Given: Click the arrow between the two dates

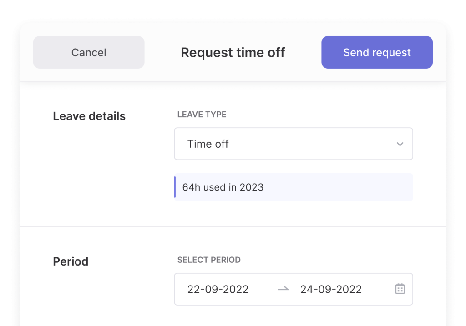Looking at the screenshot, I should pyautogui.click(x=284, y=289).
